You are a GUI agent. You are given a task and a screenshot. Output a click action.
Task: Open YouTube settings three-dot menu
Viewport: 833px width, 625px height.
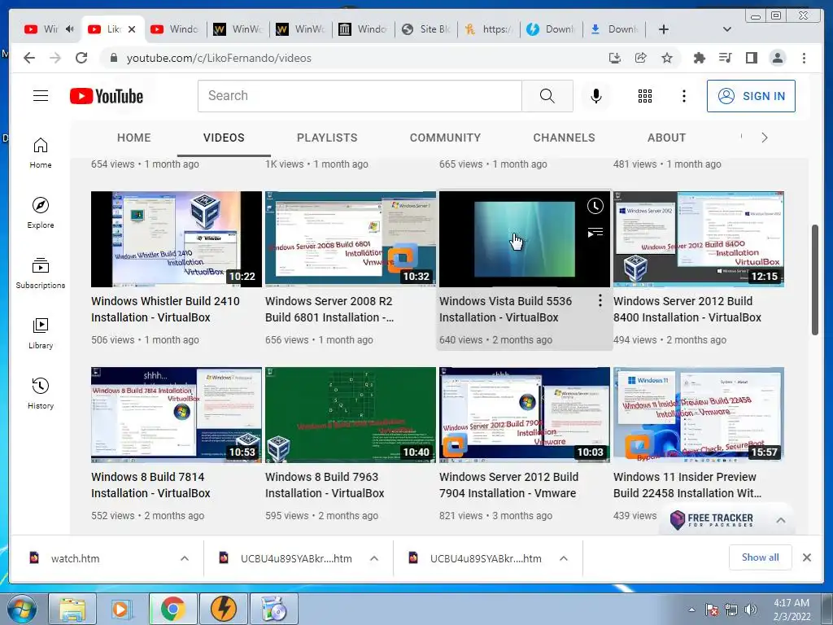683,96
